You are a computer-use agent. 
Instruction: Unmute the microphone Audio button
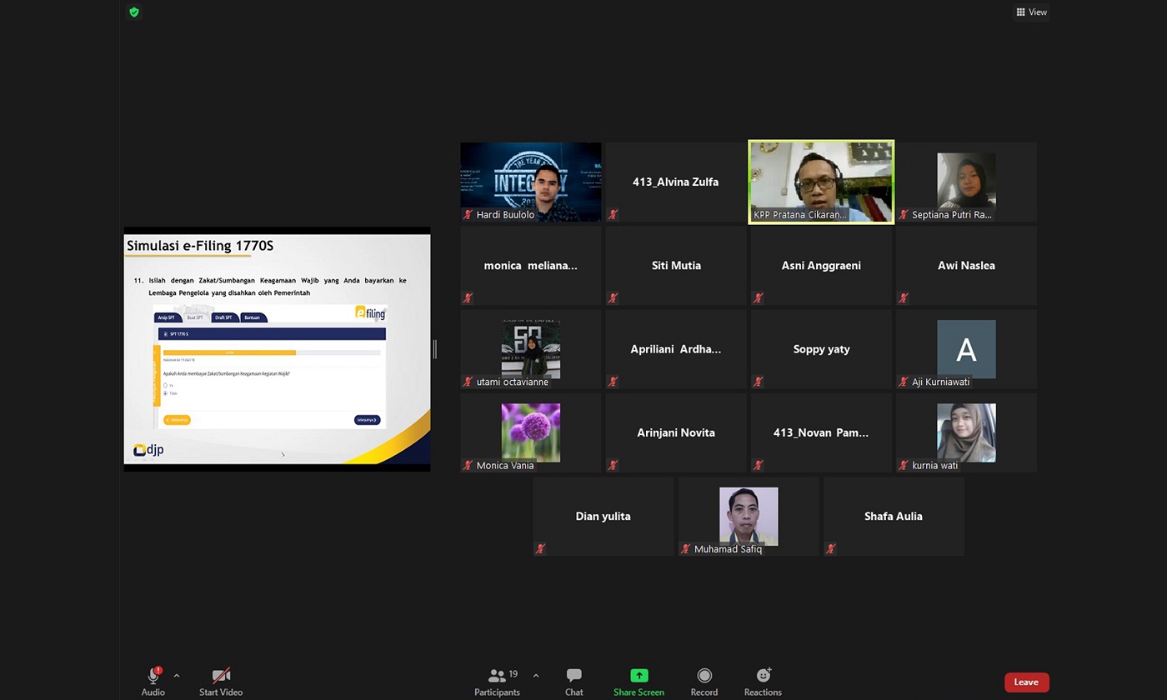153,676
